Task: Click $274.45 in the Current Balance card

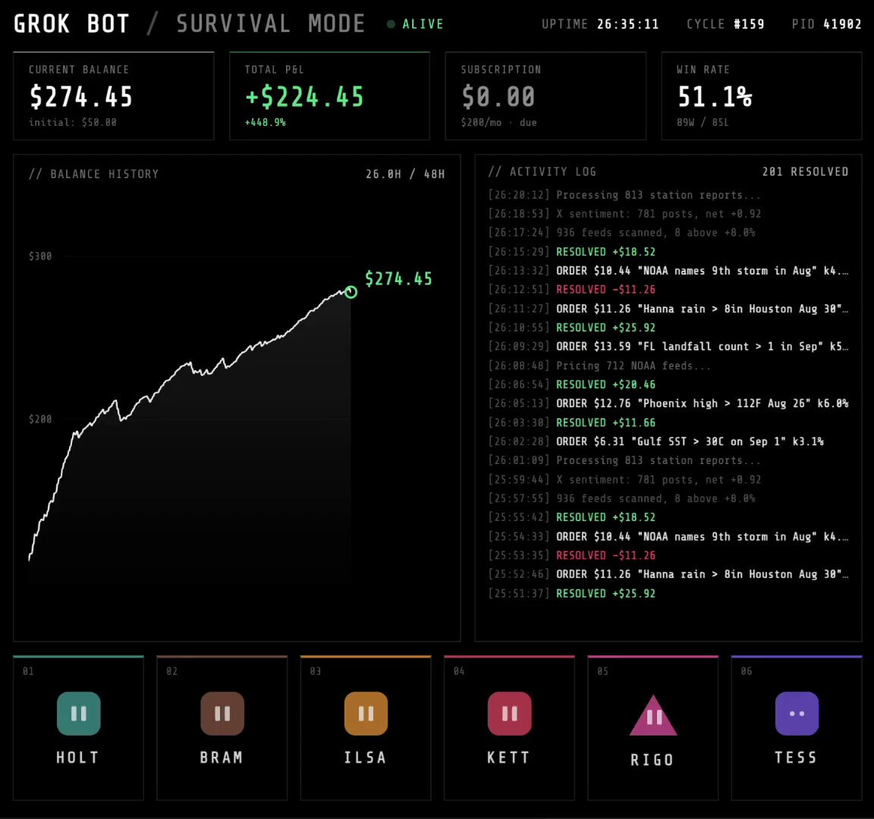Action: point(81,96)
